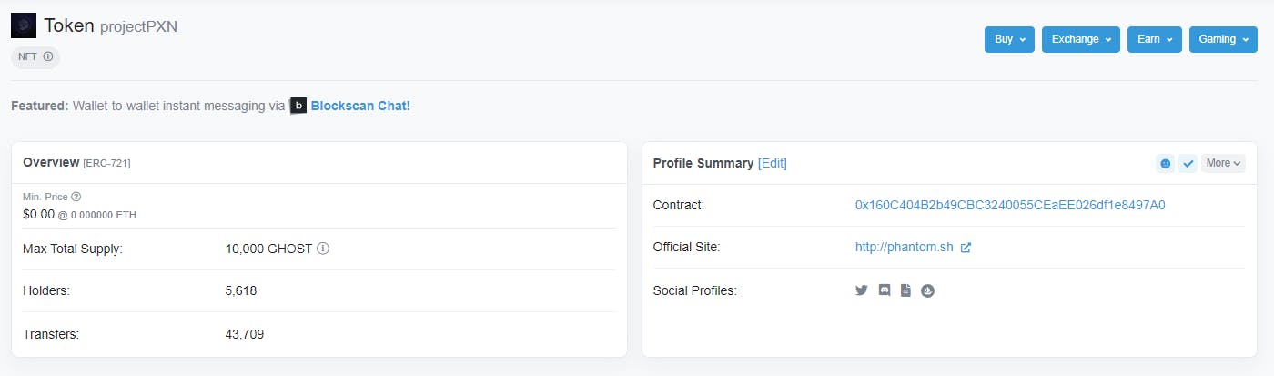Click the [Edit] link in Profile Summary

(x=773, y=163)
